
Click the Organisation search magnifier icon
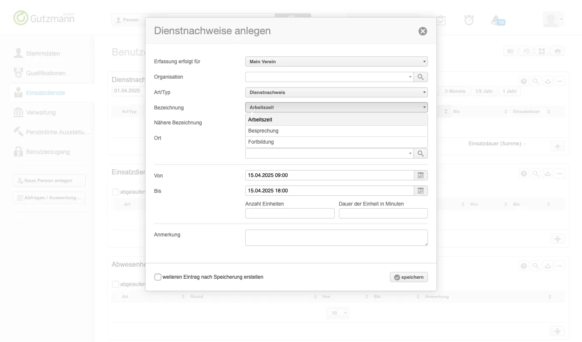coord(421,77)
